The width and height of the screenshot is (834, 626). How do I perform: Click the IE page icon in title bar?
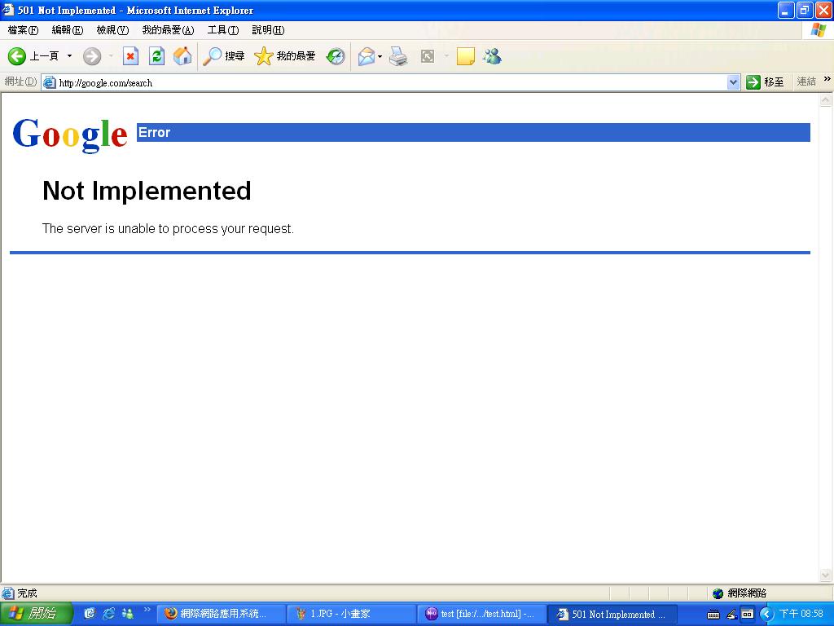coord(8,10)
